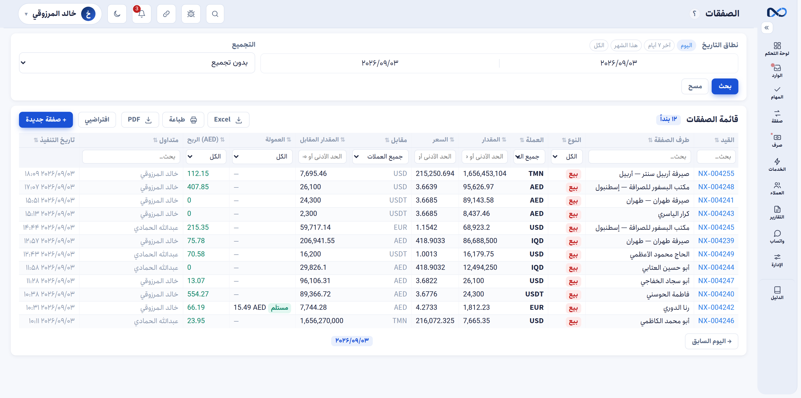
Task: Click the متداول search input field
Action: click(131, 157)
